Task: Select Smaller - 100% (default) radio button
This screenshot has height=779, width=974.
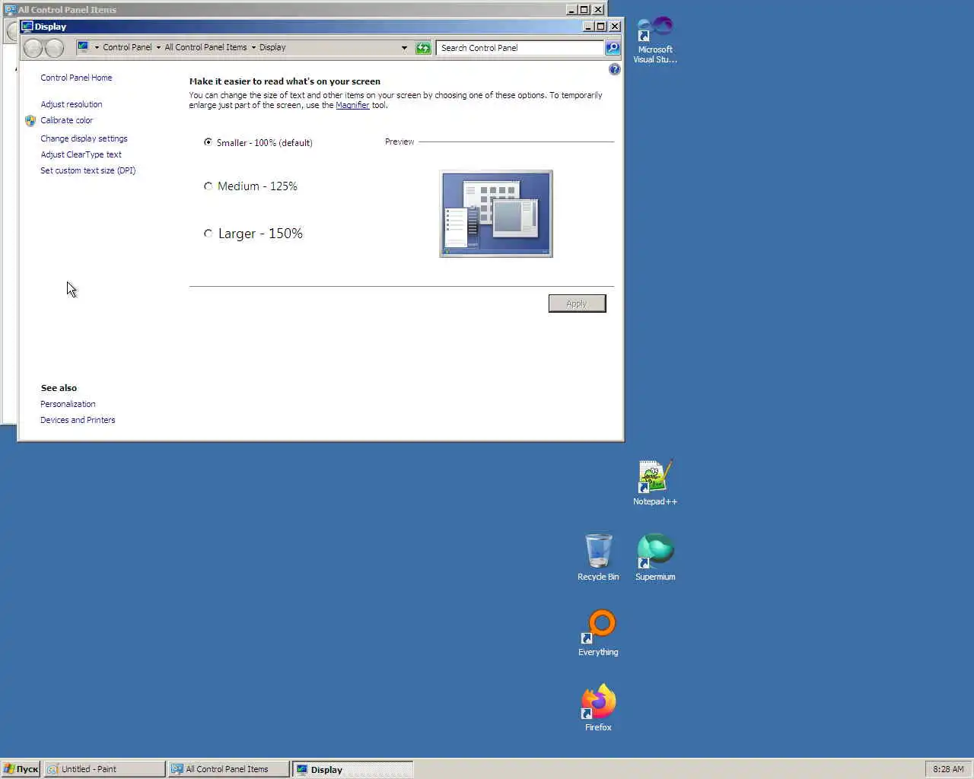Action: pos(208,142)
